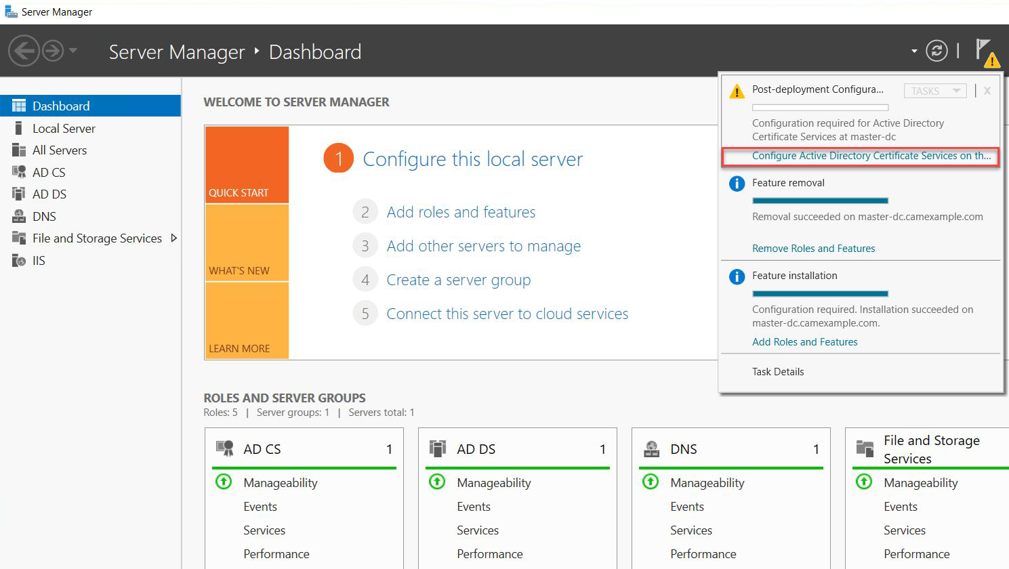Open the LEARN MORE tile
Viewport: 1009px width, 569px height.
247,320
